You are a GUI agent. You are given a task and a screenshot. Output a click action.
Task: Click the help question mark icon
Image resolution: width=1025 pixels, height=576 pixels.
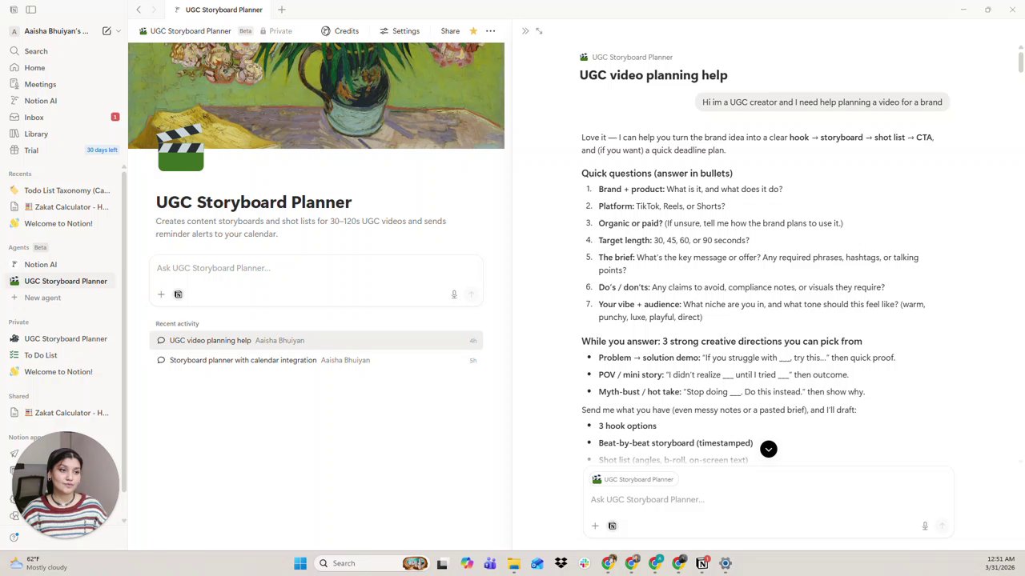(14, 538)
